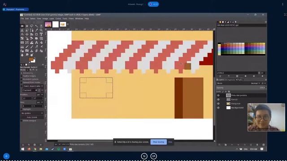Select the Fuzzy Select wand tool

(36, 26)
